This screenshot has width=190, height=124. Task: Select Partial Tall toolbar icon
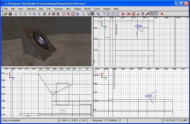(x=54, y=14)
